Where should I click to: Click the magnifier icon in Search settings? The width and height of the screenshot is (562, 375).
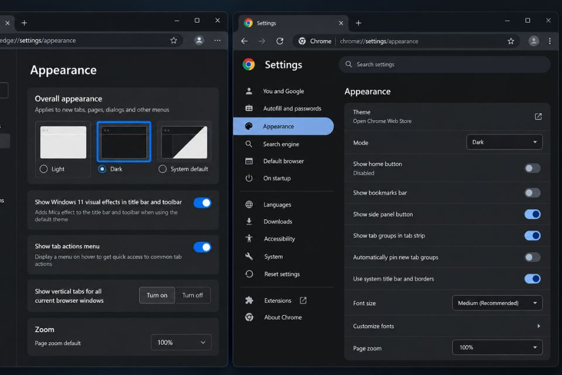348,64
